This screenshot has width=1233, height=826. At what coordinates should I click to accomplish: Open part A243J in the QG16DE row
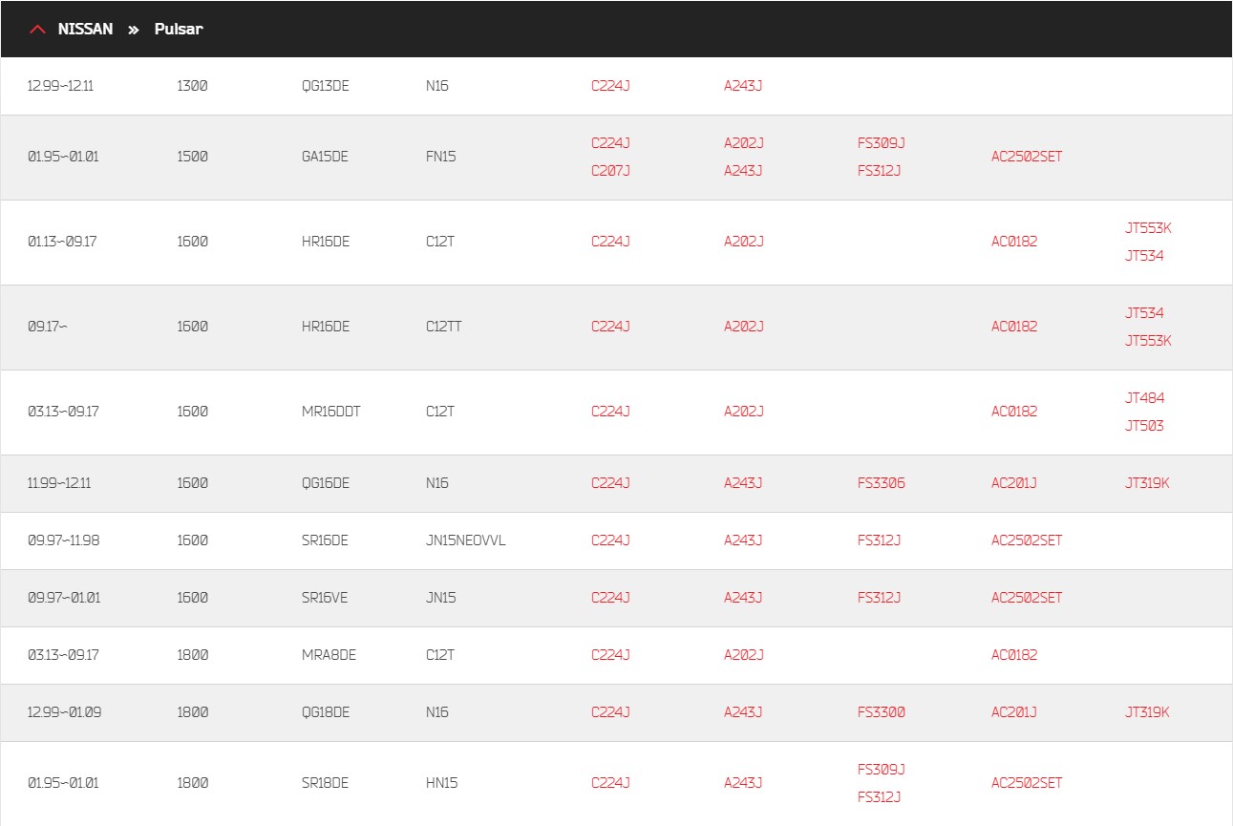click(x=743, y=483)
